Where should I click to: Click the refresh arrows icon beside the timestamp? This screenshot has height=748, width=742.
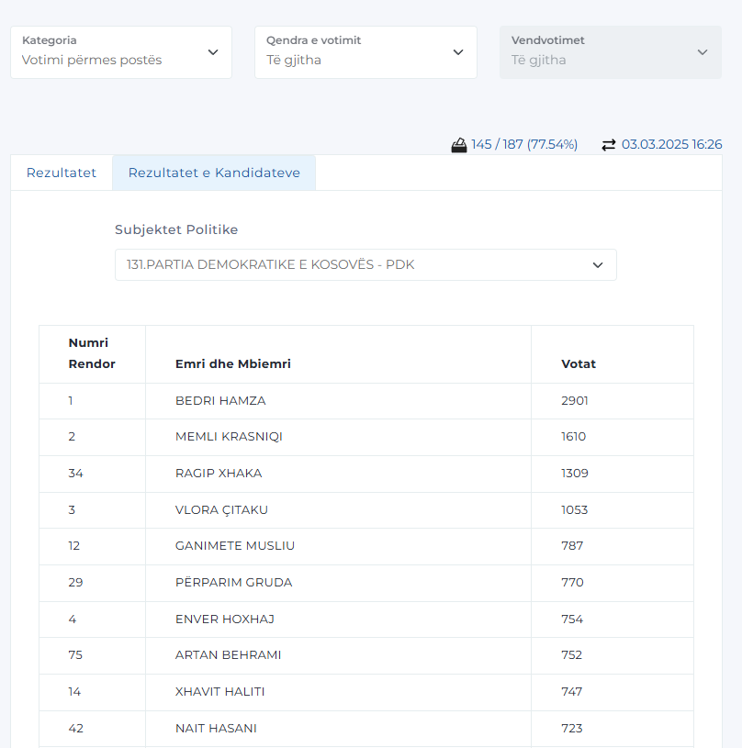tap(609, 144)
